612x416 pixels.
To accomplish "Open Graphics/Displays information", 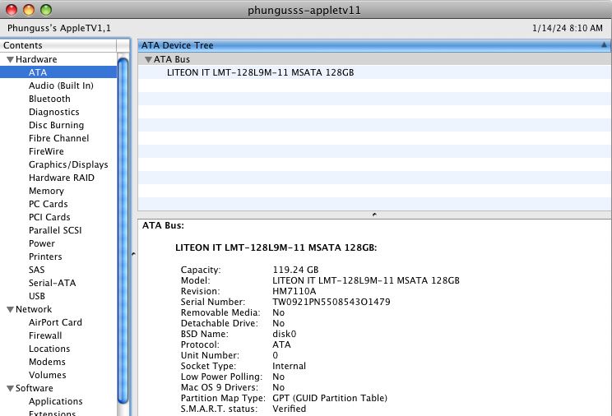I will (x=68, y=164).
